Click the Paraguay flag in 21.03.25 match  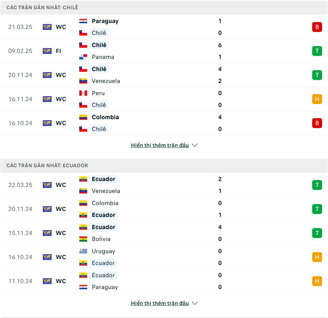pos(83,21)
